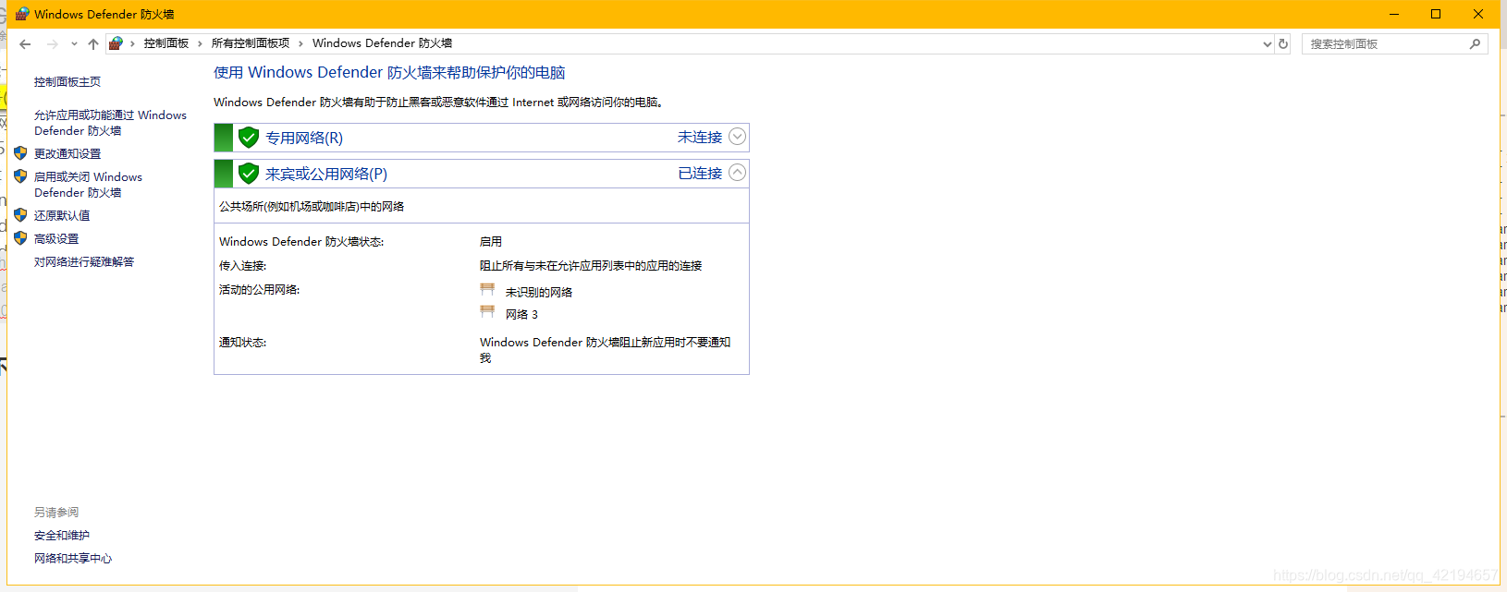Open 网络和共享中心 link
Image resolution: width=1507 pixels, height=592 pixels.
point(73,558)
